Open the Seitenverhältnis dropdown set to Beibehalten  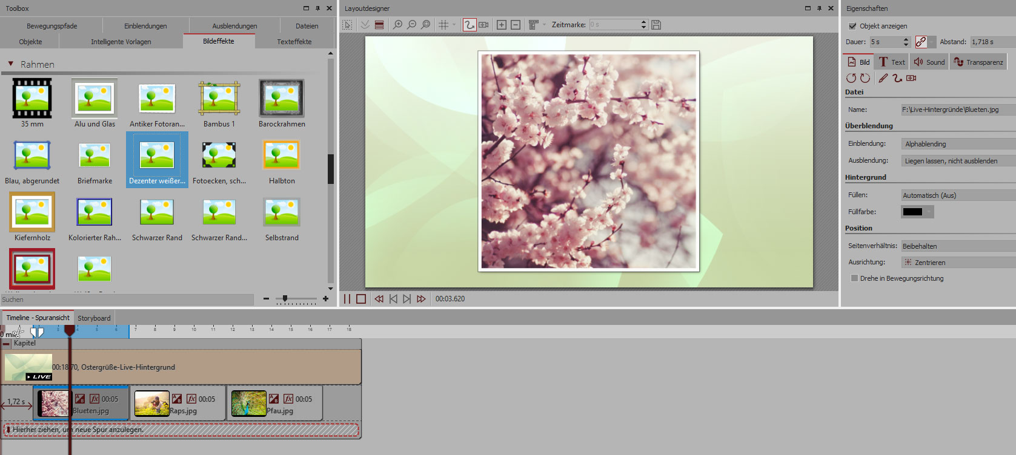tap(957, 246)
